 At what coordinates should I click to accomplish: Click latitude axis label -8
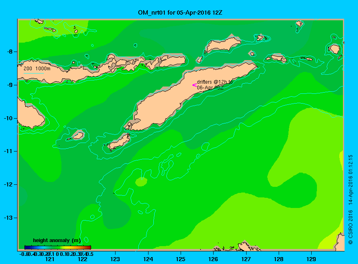[x=10, y=52]
